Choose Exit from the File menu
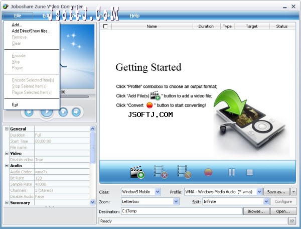The width and height of the screenshot is (301, 229). pyautogui.click(x=15, y=104)
